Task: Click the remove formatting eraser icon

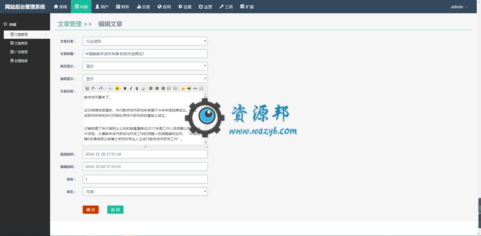Action: point(143,88)
